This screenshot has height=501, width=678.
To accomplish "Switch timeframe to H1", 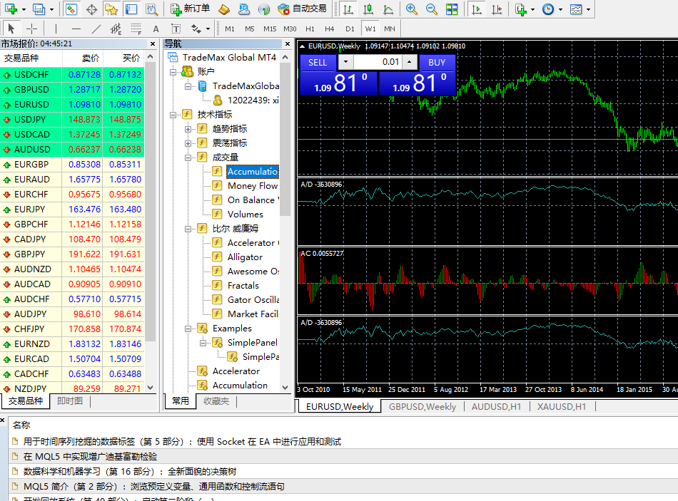I will 310,29.
